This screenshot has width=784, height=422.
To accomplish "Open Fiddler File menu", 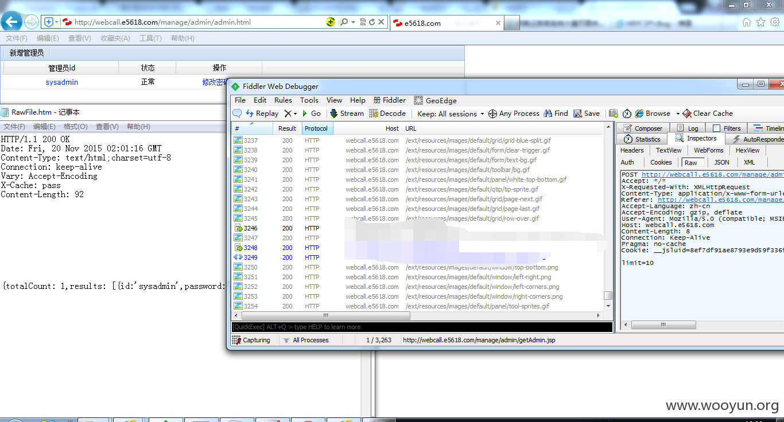I will click(x=240, y=100).
